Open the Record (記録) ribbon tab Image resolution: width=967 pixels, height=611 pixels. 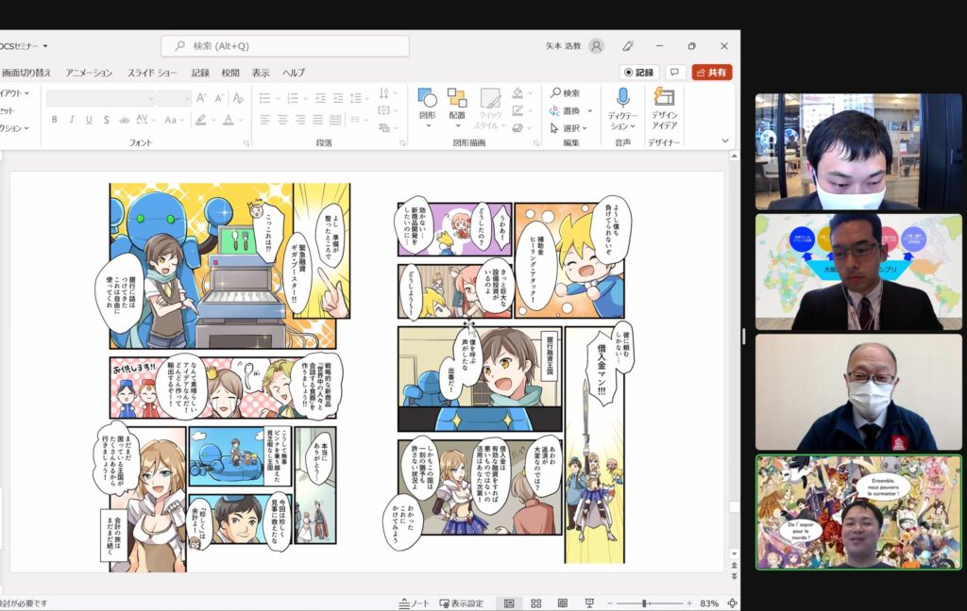pyautogui.click(x=200, y=73)
